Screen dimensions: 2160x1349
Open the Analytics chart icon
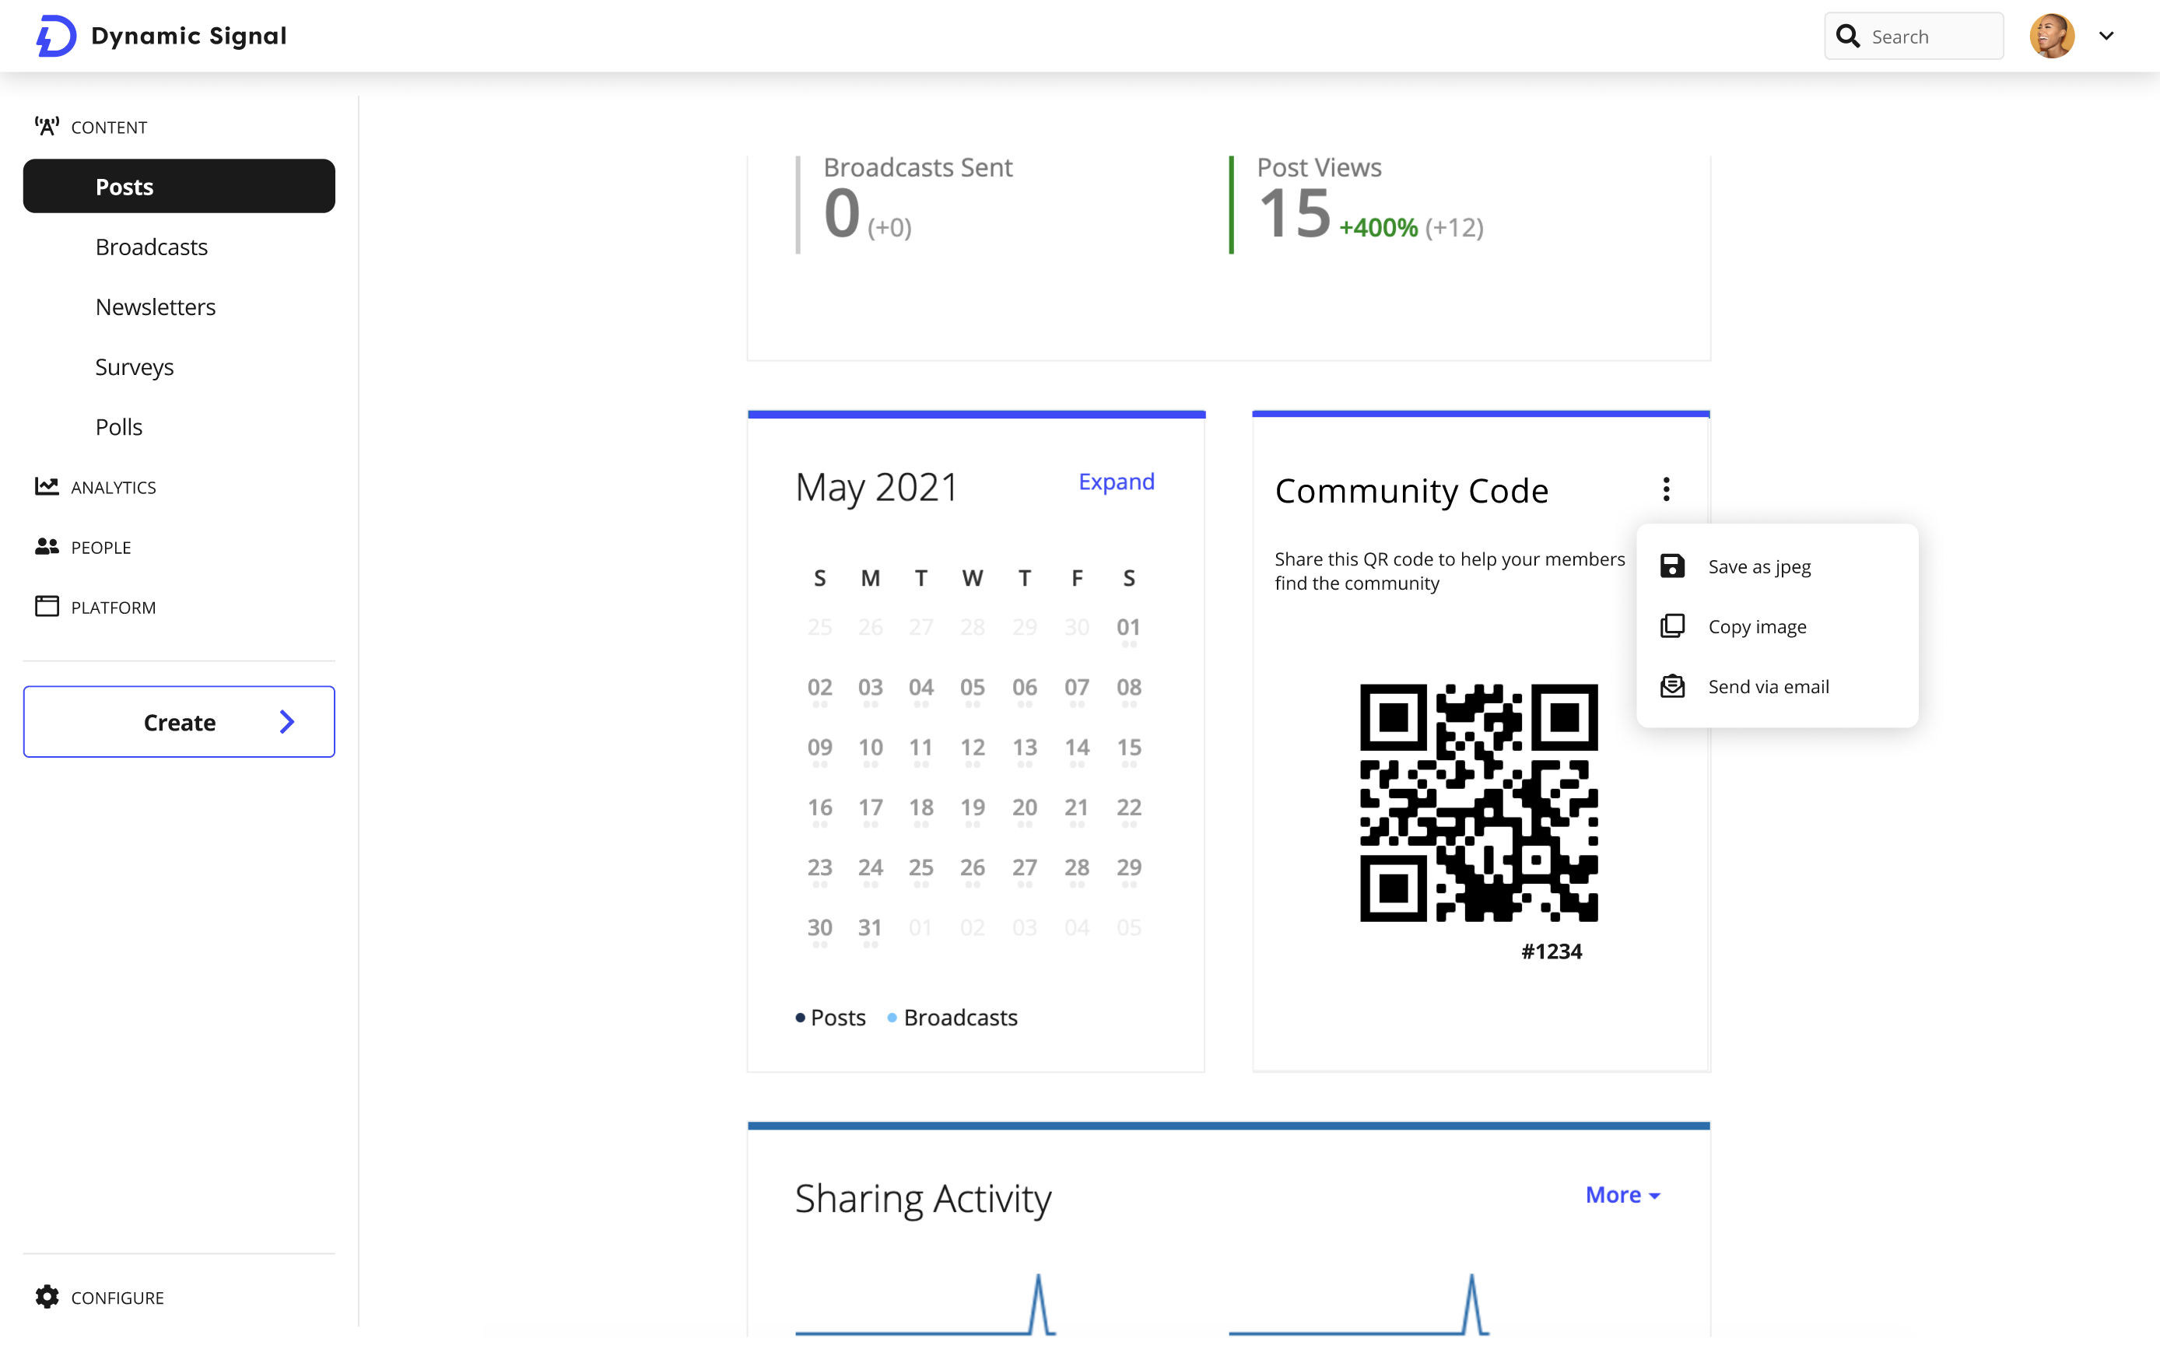pos(47,486)
